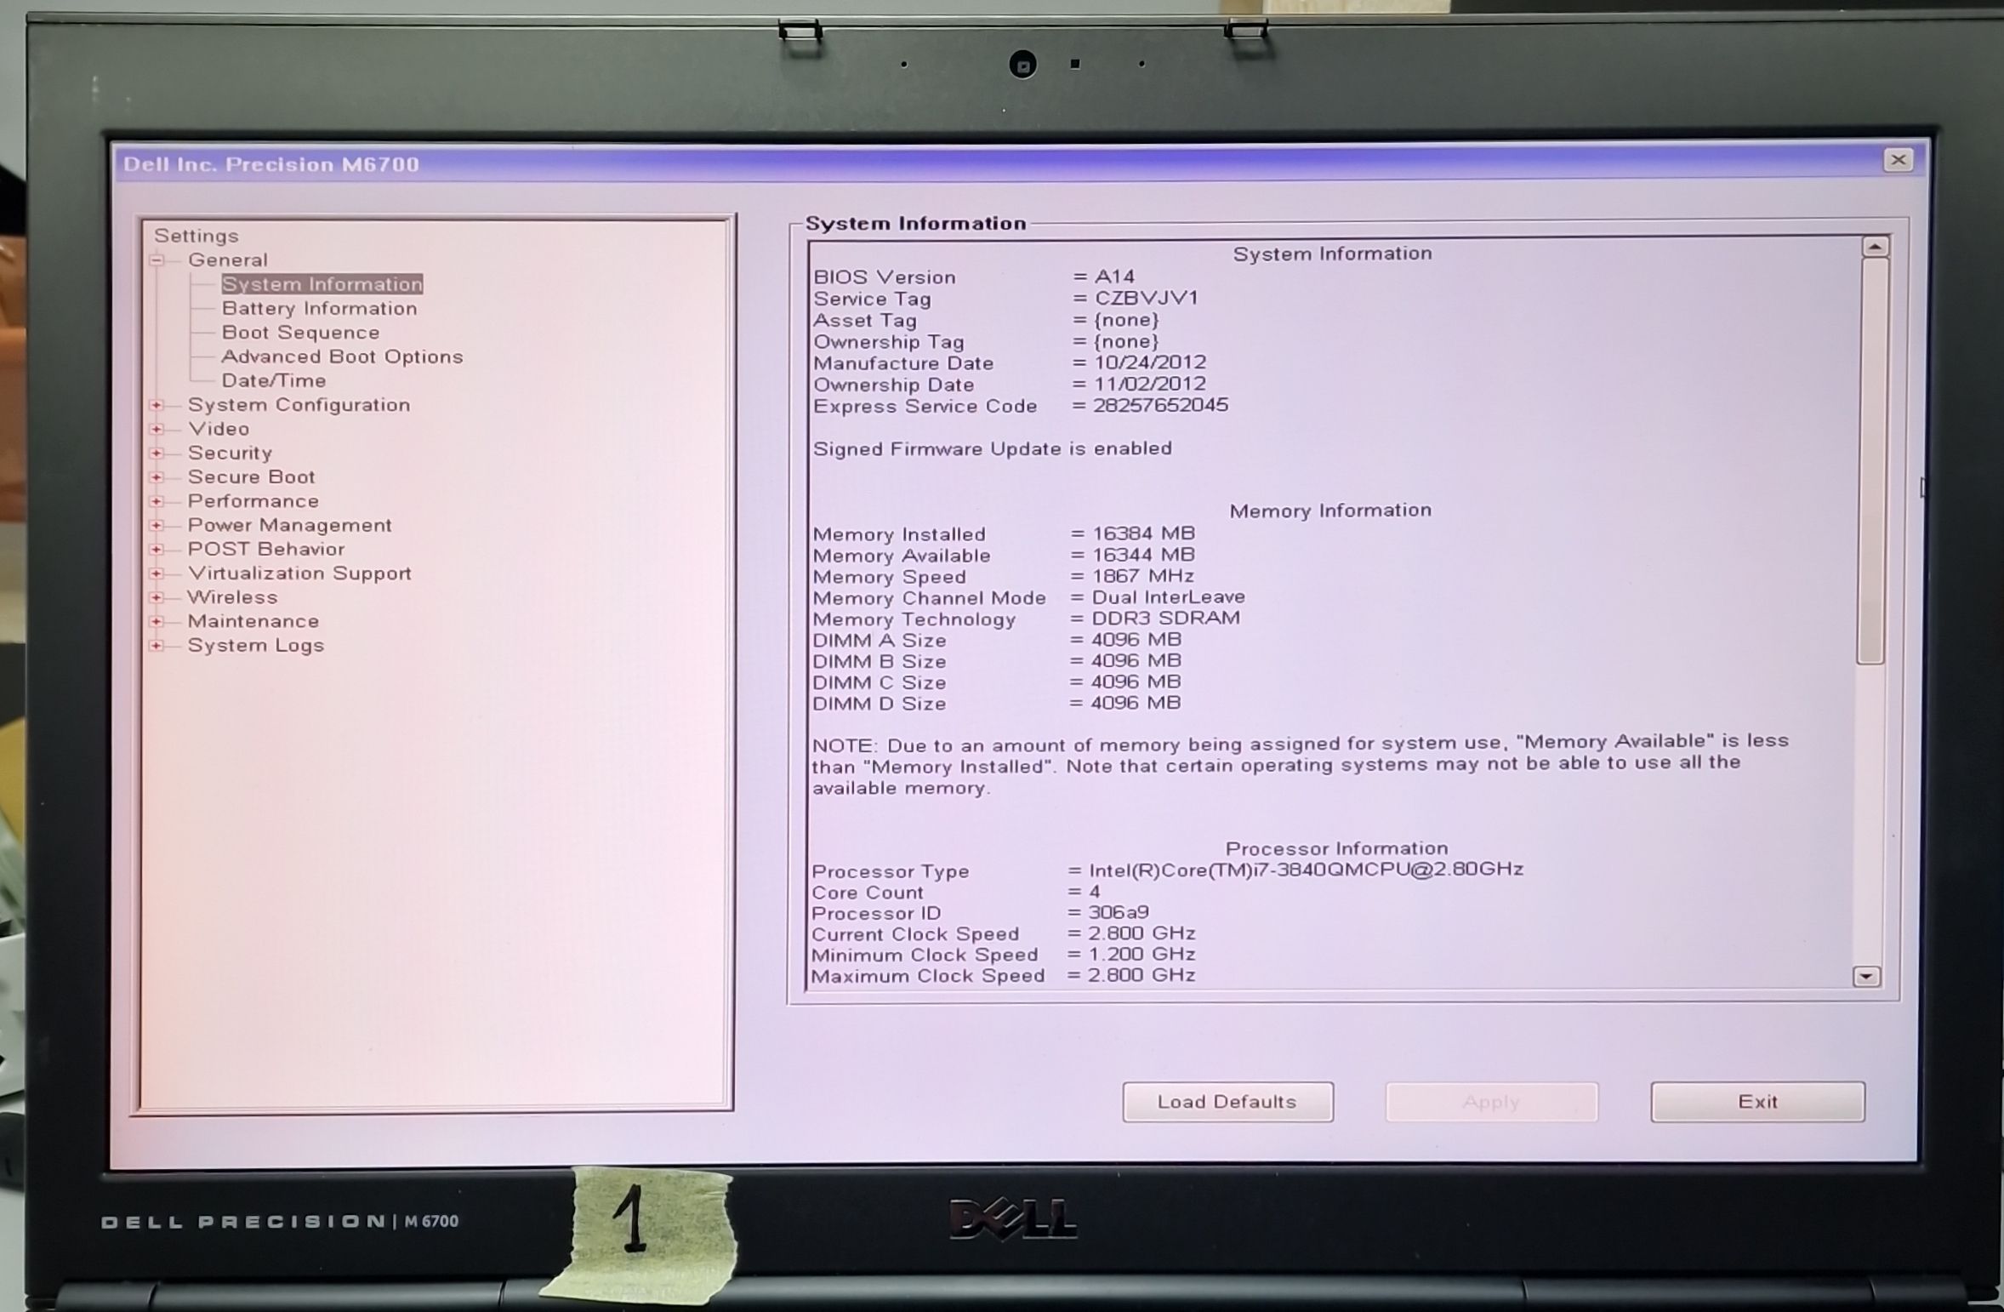The image size is (2004, 1312).
Task: Open Advanced Boot Options
Action: [342, 357]
